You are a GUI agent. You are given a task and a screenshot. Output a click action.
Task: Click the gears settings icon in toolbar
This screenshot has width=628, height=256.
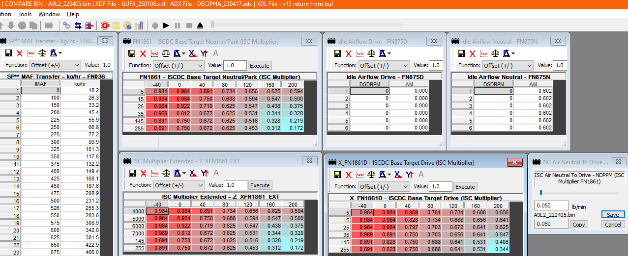point(66,25)
